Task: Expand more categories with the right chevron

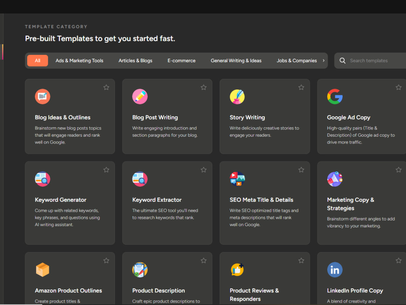Action: point(324,61)
